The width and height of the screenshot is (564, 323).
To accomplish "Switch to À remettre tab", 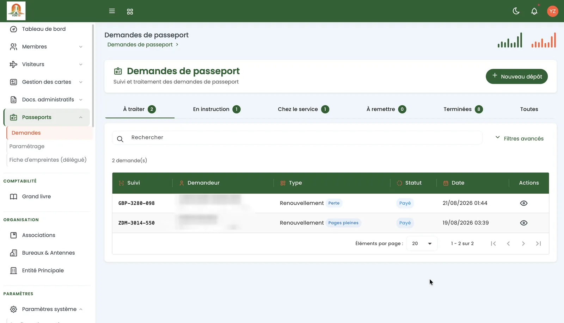I will click(x=386, y=109).
